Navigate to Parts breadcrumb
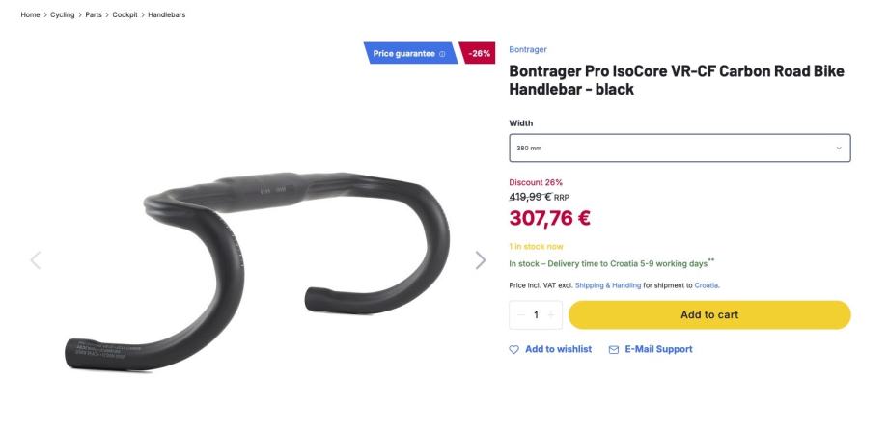This screenshot has height=433, width=888. pyautogui.click(x=94, y=14)
